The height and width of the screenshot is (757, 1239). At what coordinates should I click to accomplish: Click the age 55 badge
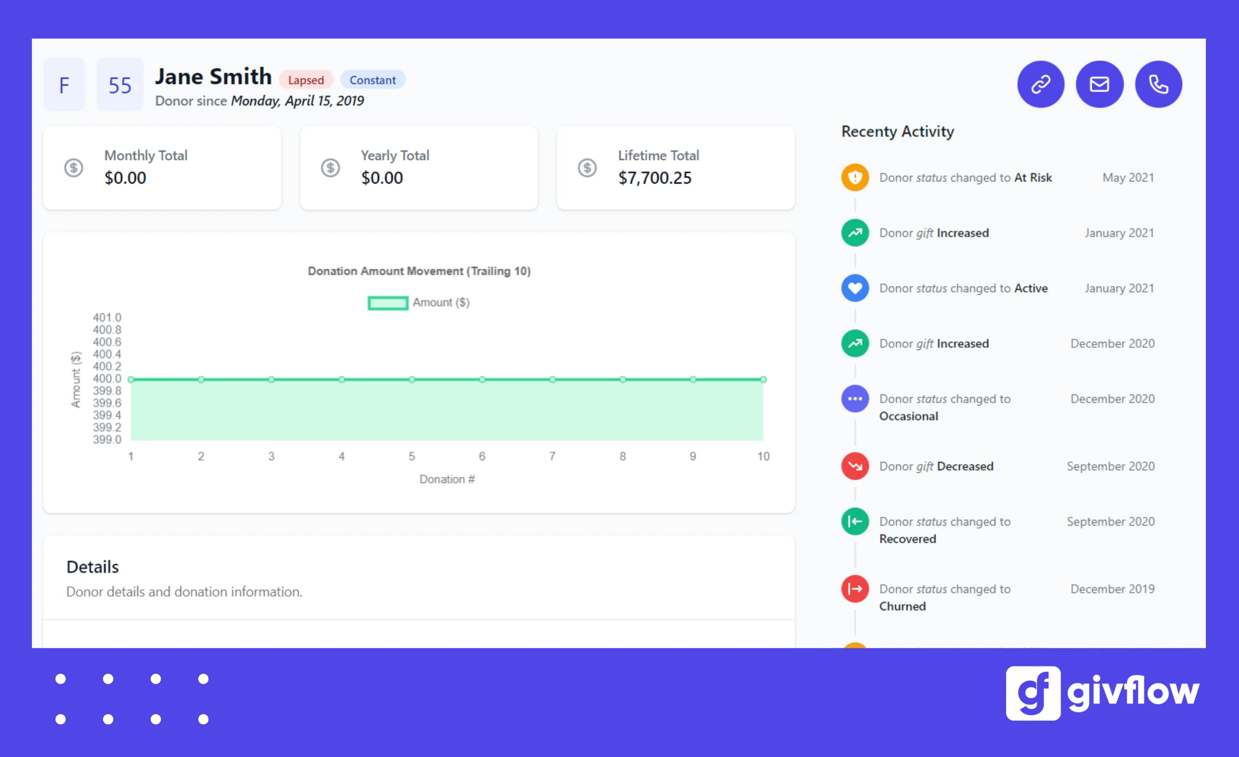click(119, 84)
